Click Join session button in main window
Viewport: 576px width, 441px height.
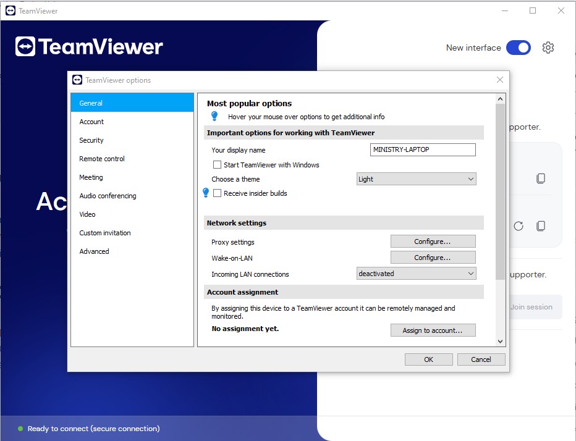tap(536, 307)
